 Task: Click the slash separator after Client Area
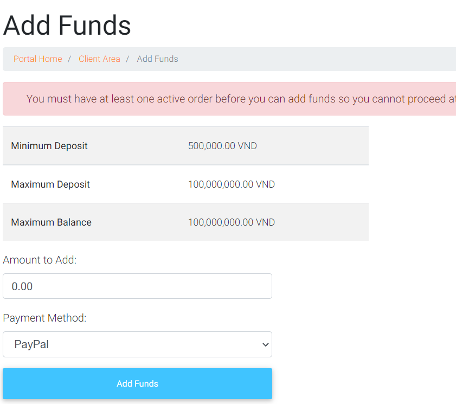pyautogui.click(x=128, y=59)
